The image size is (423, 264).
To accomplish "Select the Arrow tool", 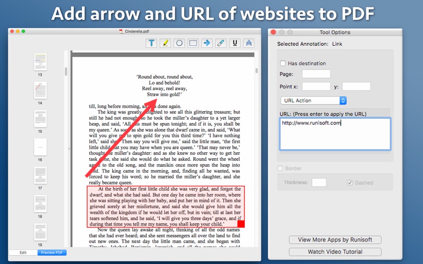I will [207, 43].
